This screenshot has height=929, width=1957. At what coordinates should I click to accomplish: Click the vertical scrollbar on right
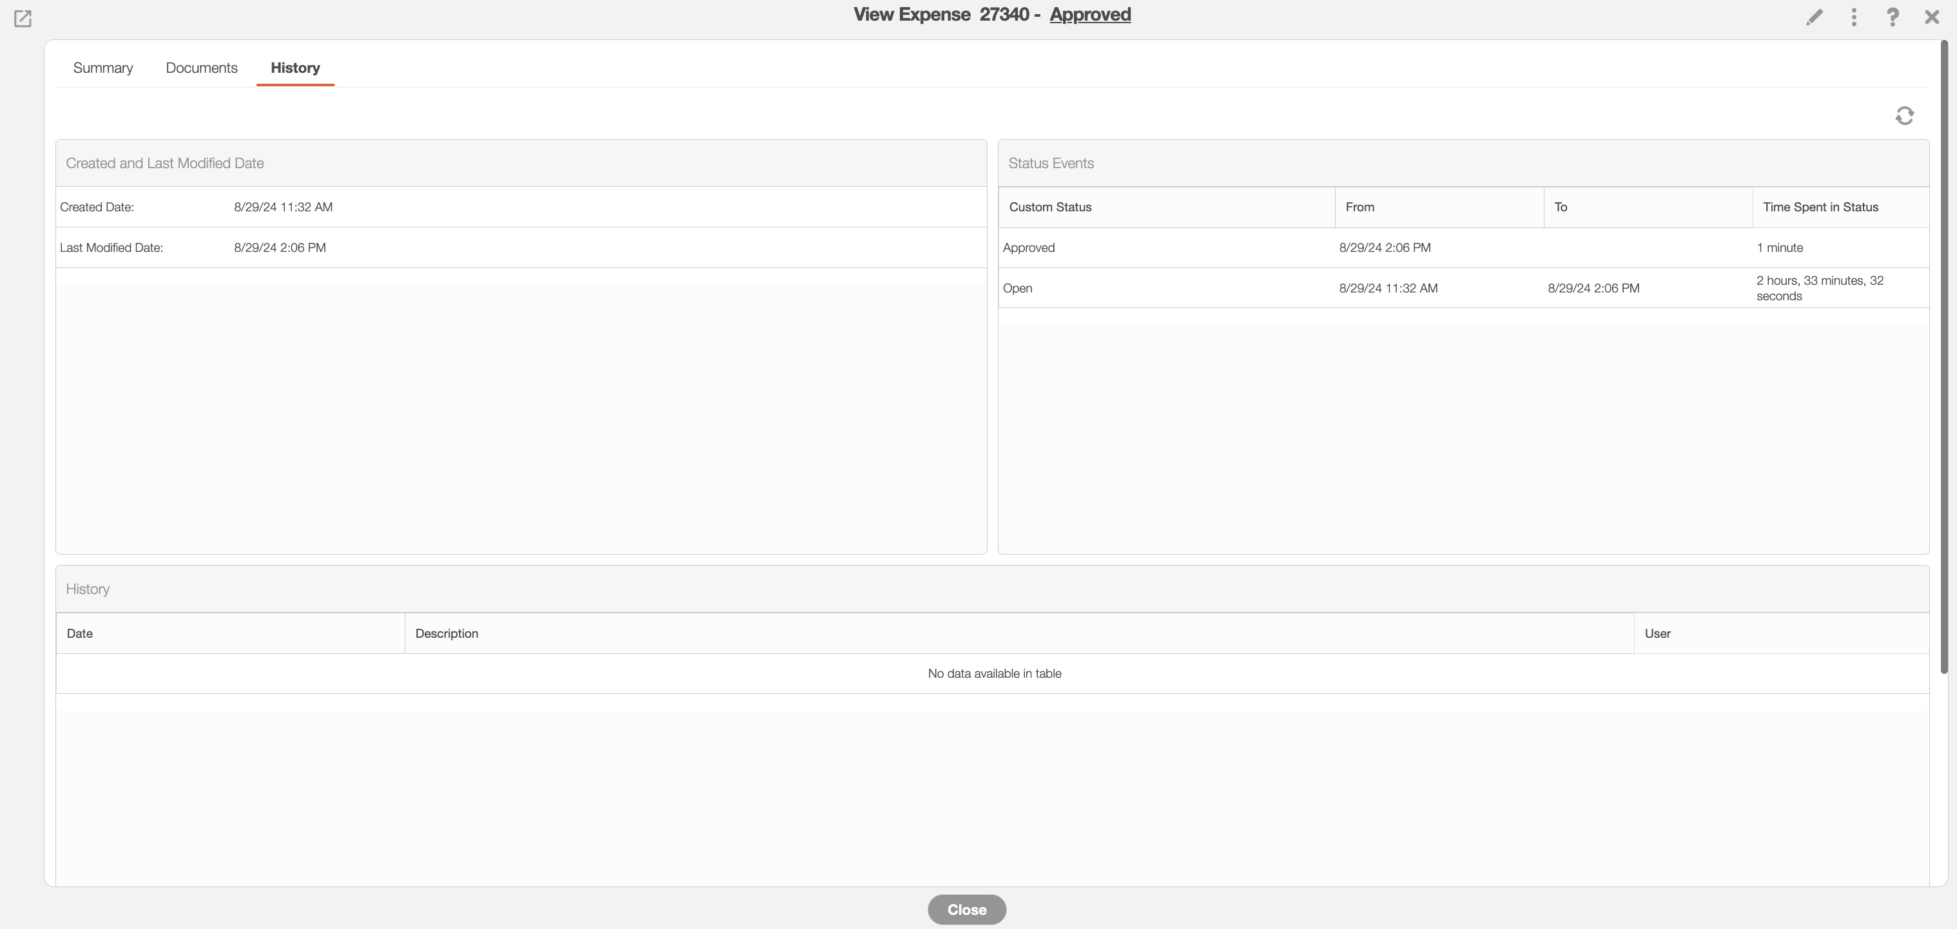pos(1943,357)
